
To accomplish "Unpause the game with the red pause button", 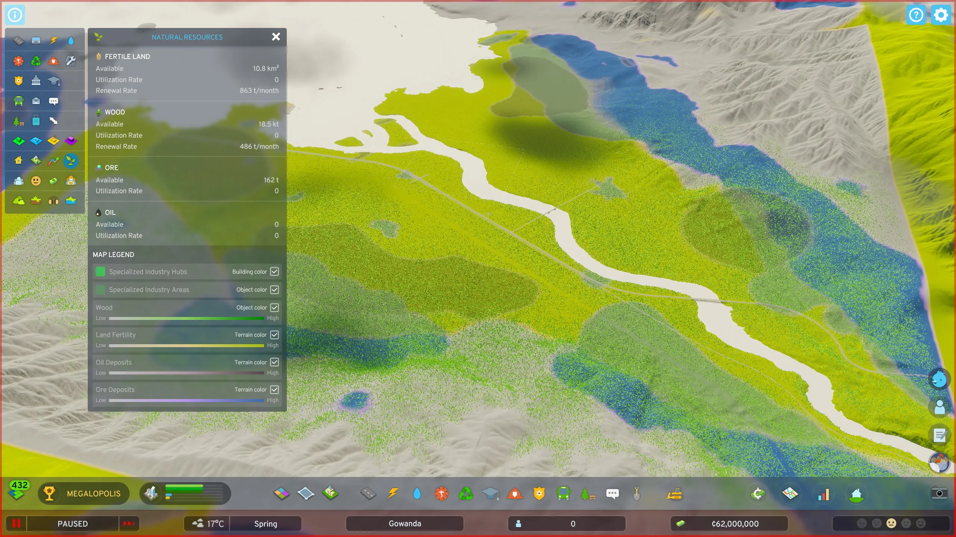I will point(16,524).
